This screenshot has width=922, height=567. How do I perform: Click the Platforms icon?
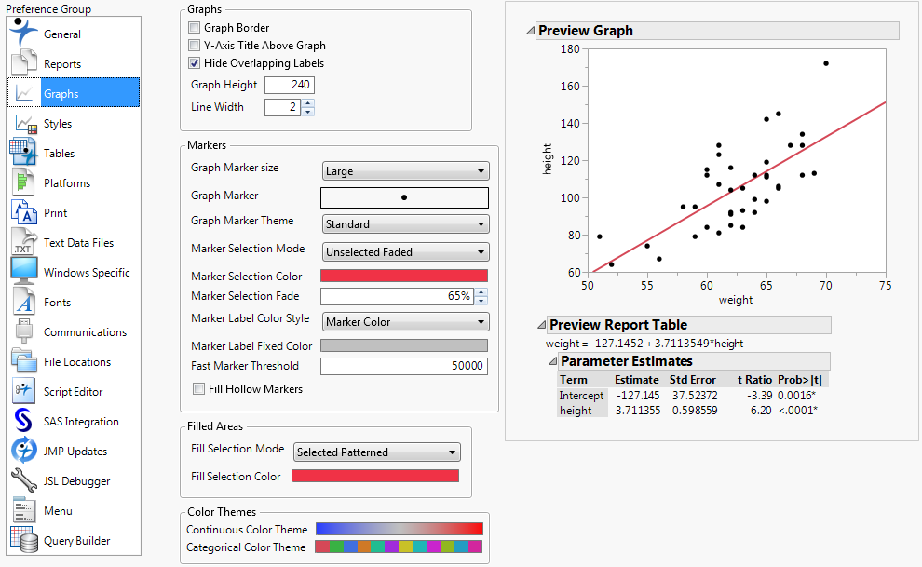[x=23, y=182]
